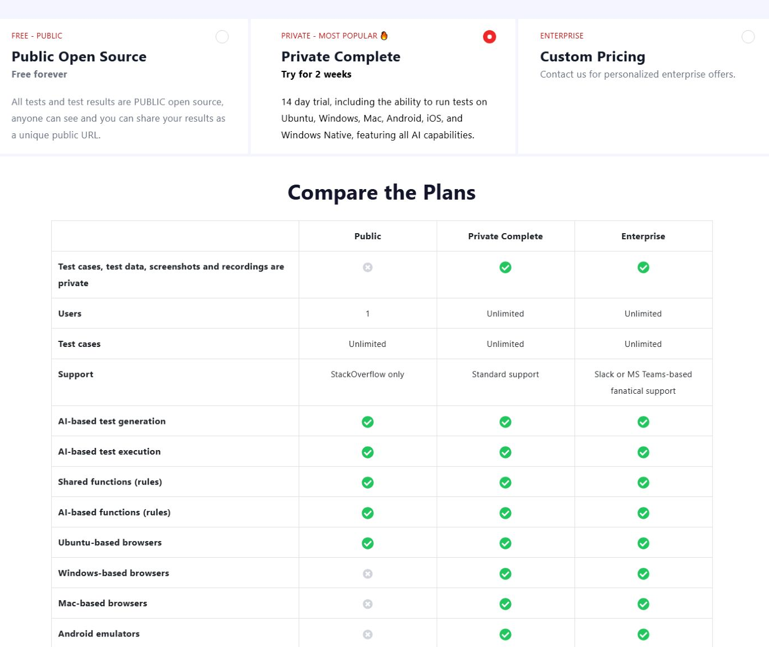Click the Public checkmark for Shared functions (rules)
This screenshot has width=769, height=647.
coord(367,482)
